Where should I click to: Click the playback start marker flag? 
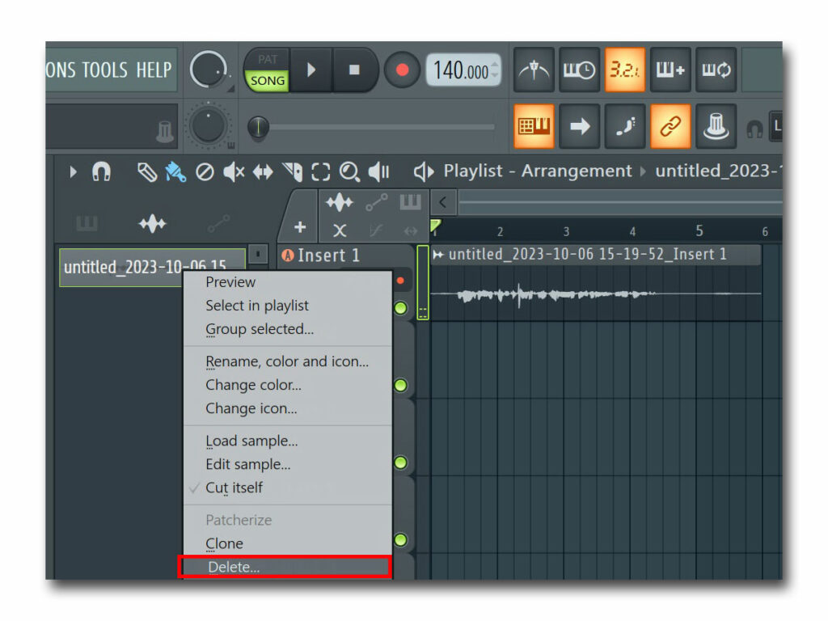[x=435, y=227]
